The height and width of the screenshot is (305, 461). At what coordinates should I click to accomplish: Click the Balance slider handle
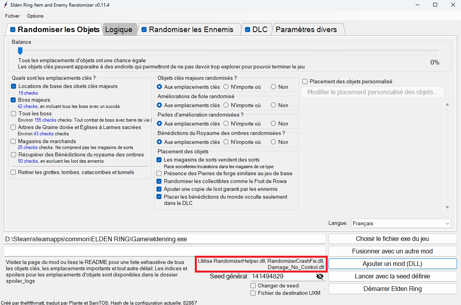coord(20,51)
